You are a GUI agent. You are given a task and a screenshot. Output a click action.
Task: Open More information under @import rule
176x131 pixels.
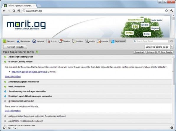pos(13,111)
